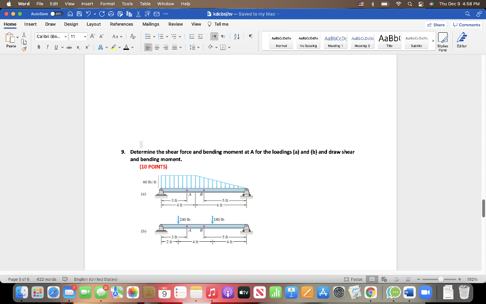This screenshot has height=304, width=486.
Task: Toggle the superscript formatting
Action: (x=87, y=47)
